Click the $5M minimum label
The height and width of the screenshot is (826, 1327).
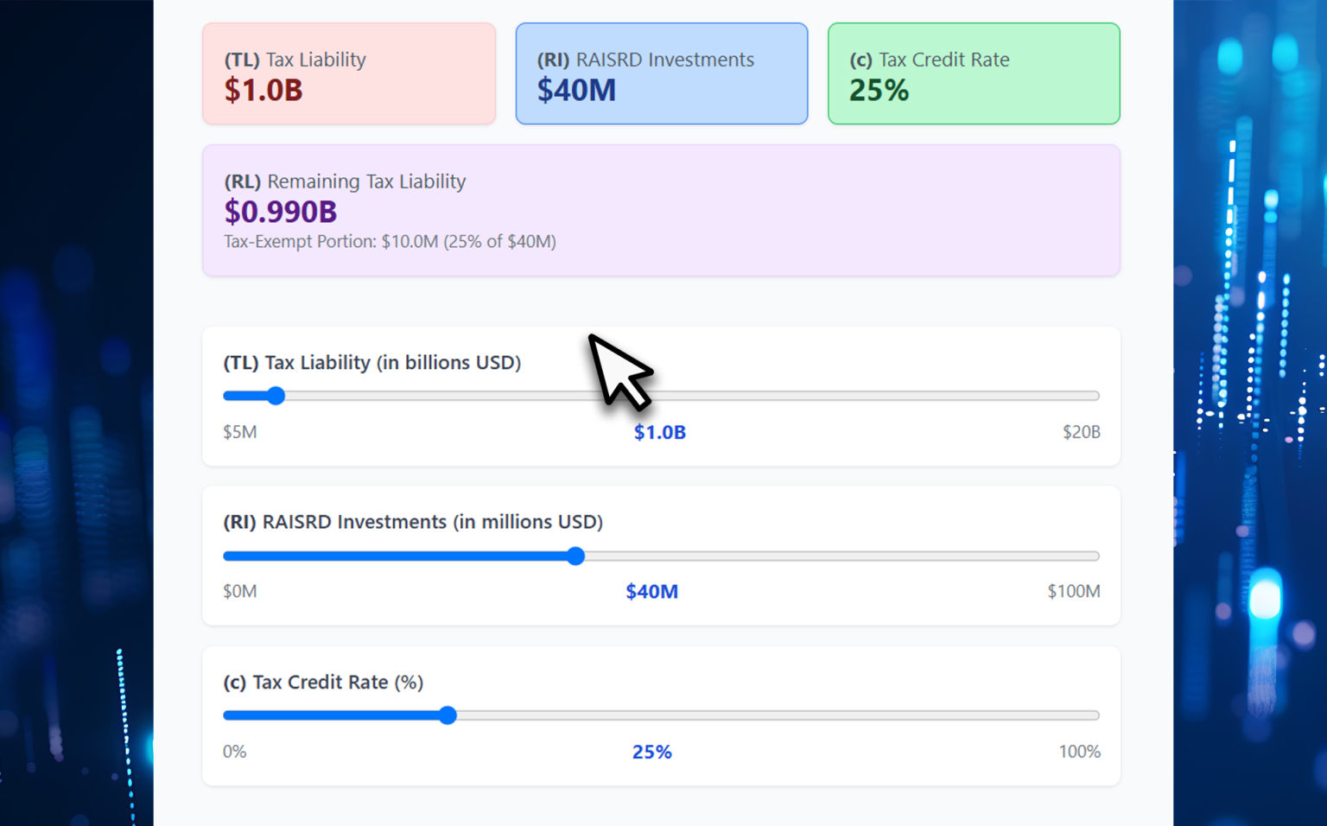point(240,432)
